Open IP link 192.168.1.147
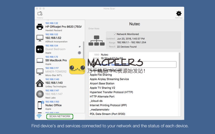Image resolution: width=215 pixels, height=134 pixels. tap(52, 91)
